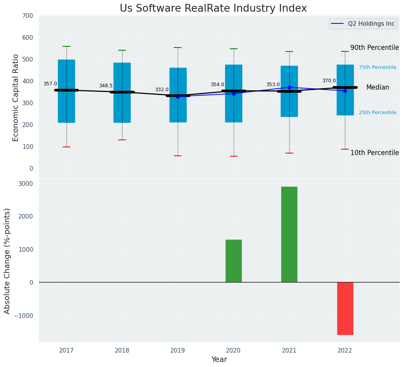Select the 370.0 median value label

click(x=329, y=81)
